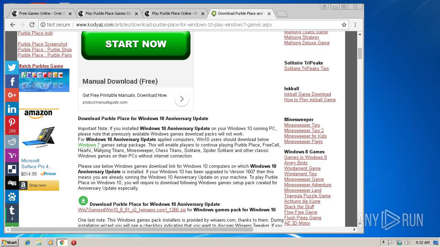Image resolution: width=440 pixels, height=247 pixels.
Task: Click the green download arrow icon
Action: click(83, 201)
